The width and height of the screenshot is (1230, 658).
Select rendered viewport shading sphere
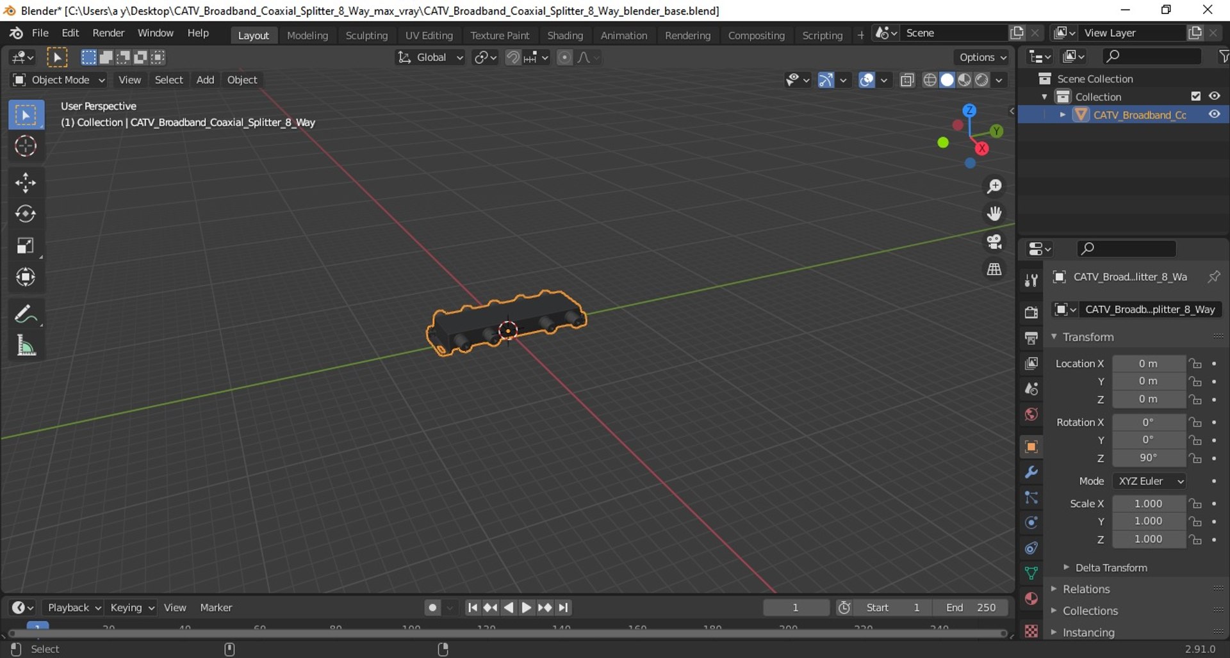click(x=981, y=80)
